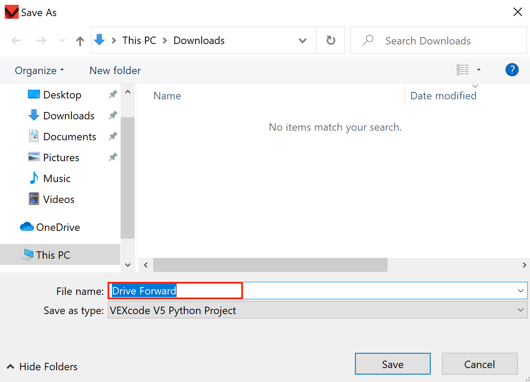Image resolution: width=530 pixels, height=382 pixels.
Task: Select the Pictures folder in sidebar
Action: click(x=61, y=157)
